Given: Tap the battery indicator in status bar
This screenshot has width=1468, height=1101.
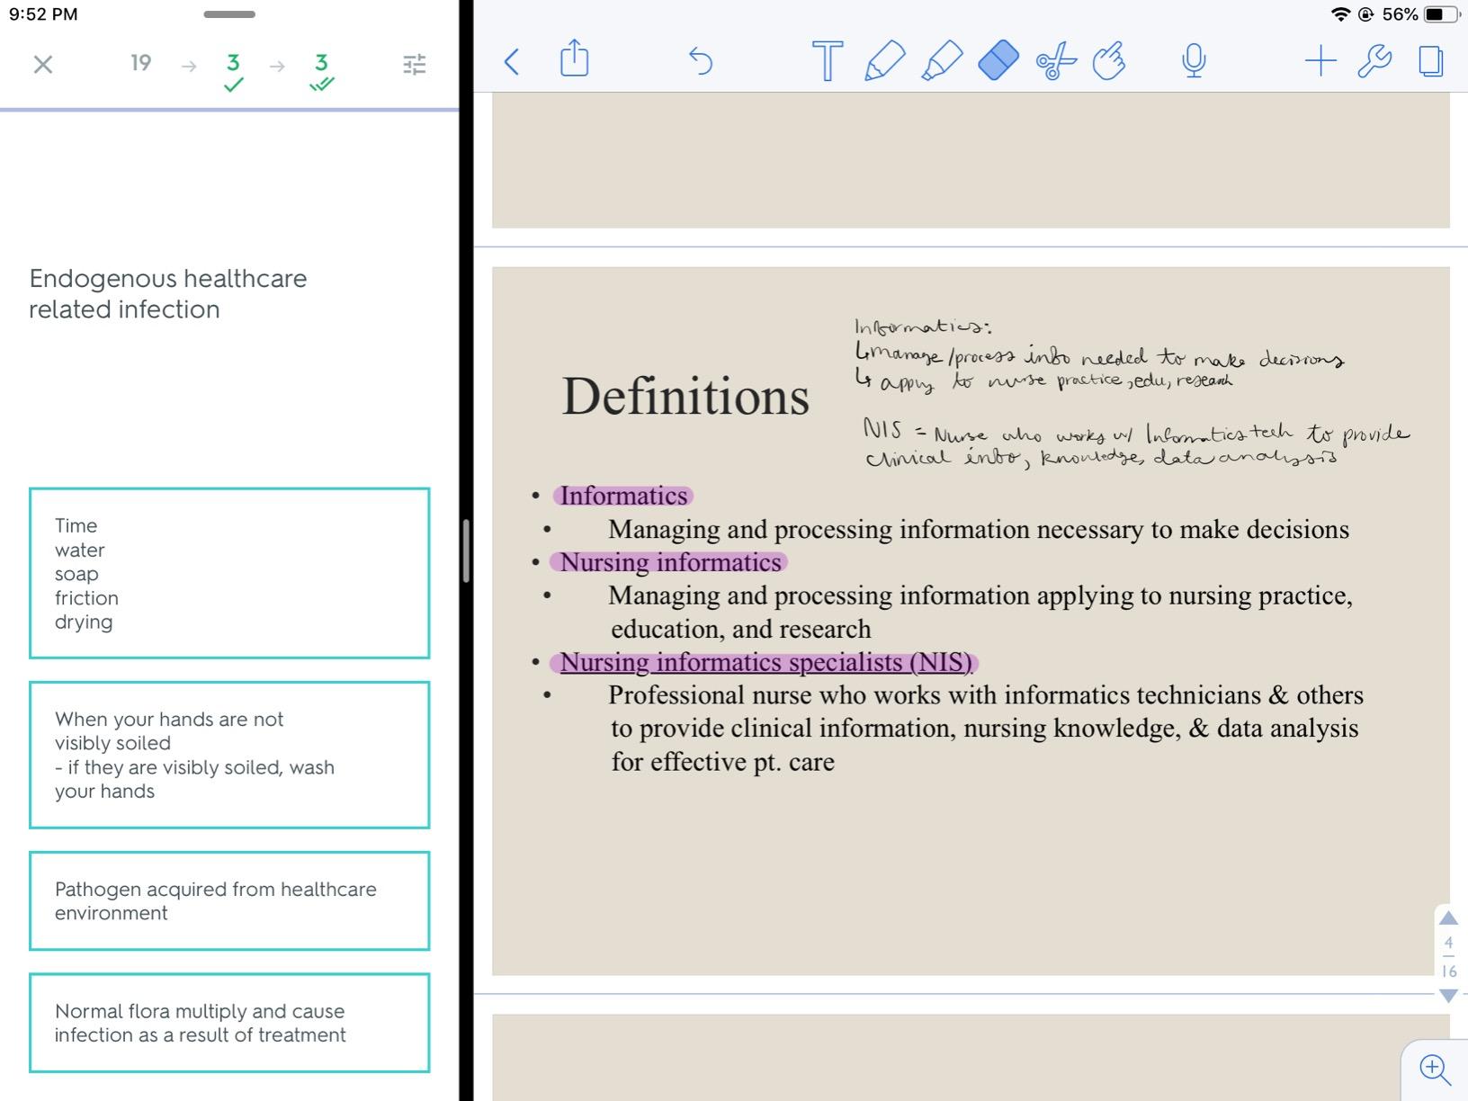Looking at the screenshot, I should pyautogui.click(x=1442, y=14).
